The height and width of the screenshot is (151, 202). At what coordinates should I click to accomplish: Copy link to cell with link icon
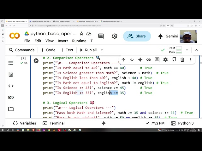click(x=149, y=59)
